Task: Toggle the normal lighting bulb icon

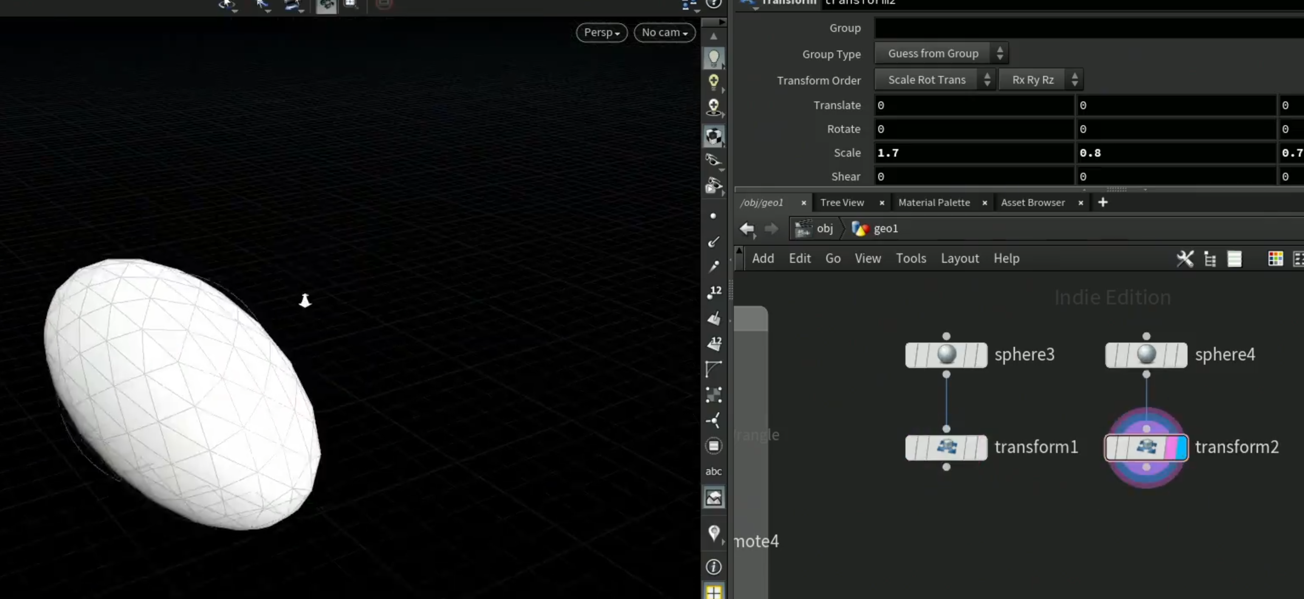Action: (x=713, y=58)
